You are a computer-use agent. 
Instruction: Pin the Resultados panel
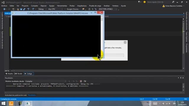(181, 78)
